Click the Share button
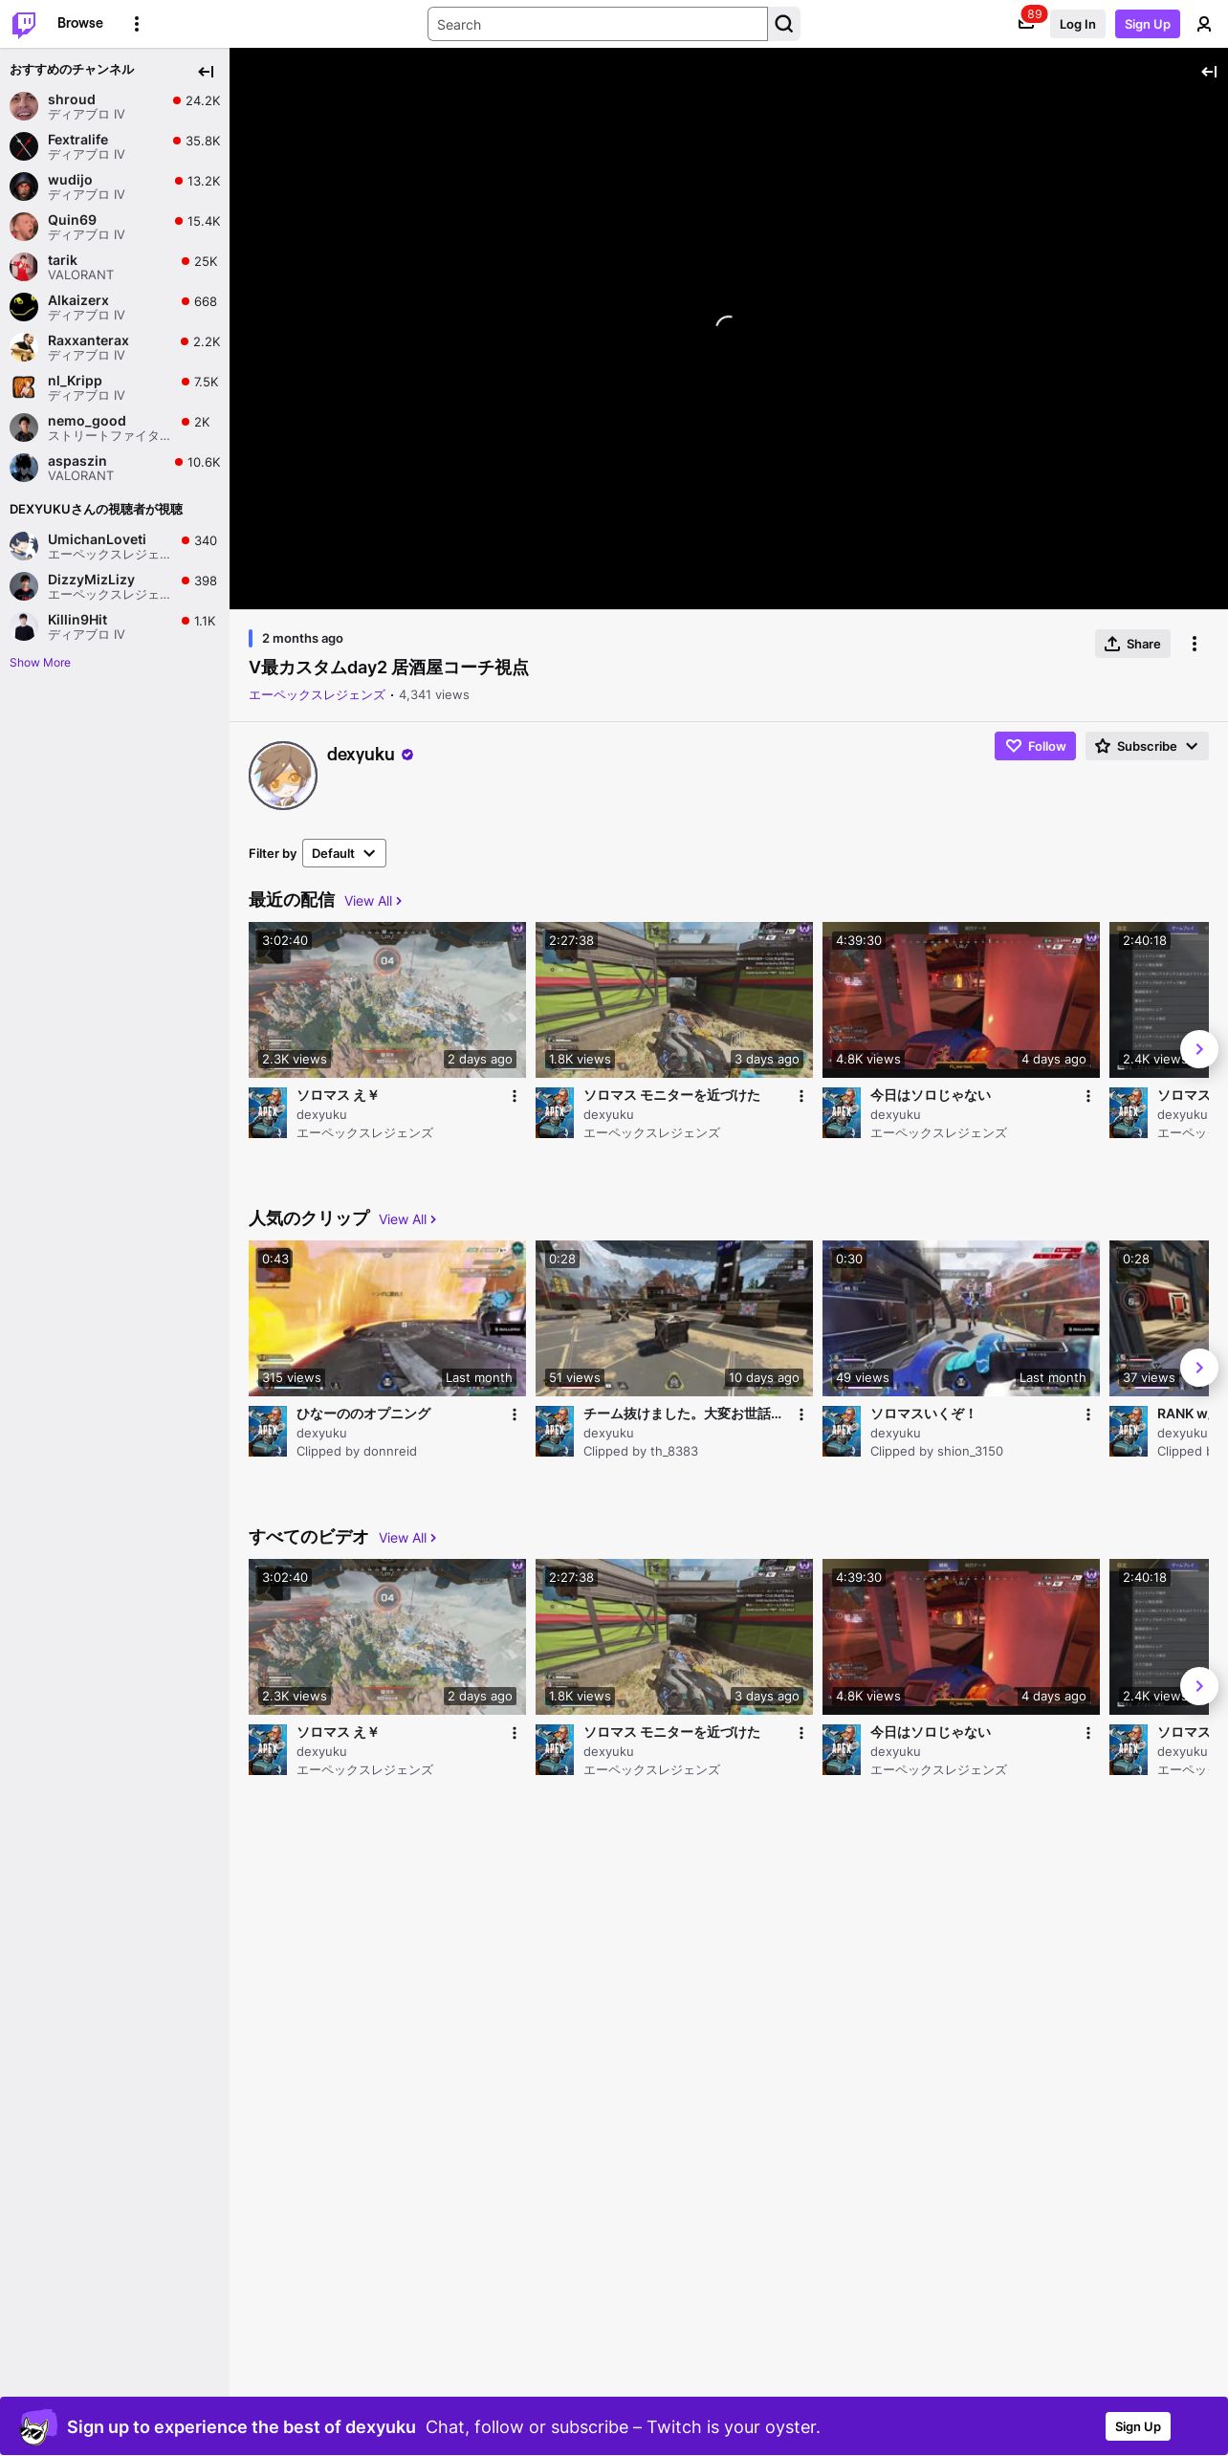The image size is (1228, 2456). tap(1132, 644)
